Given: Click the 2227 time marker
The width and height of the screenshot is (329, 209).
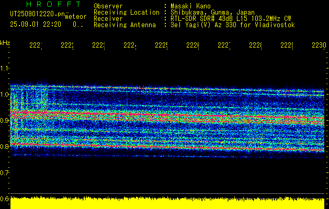Looking at the screenshot, I should pos(224,45).
